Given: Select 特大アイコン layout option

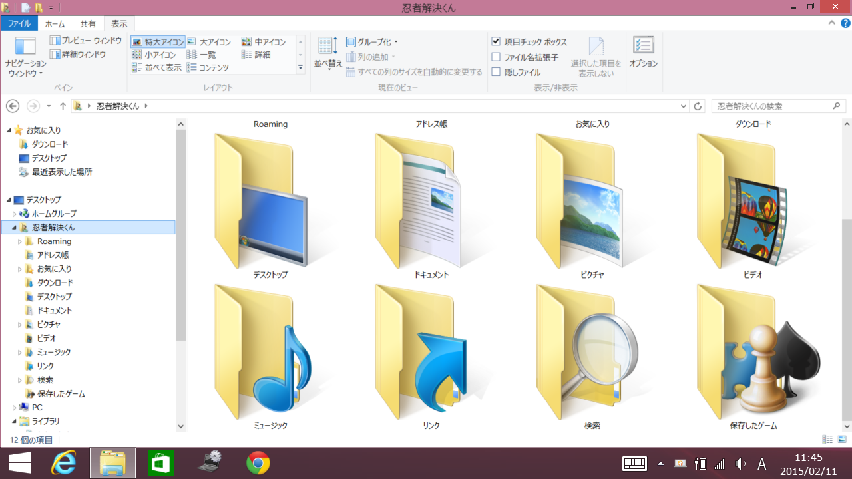Looking at the screenshot, I should (x=158, y=42).
